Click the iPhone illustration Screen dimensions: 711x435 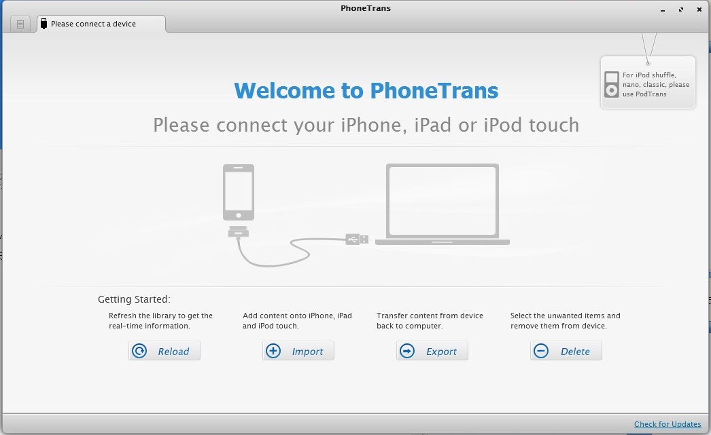(x=238, y=192)
